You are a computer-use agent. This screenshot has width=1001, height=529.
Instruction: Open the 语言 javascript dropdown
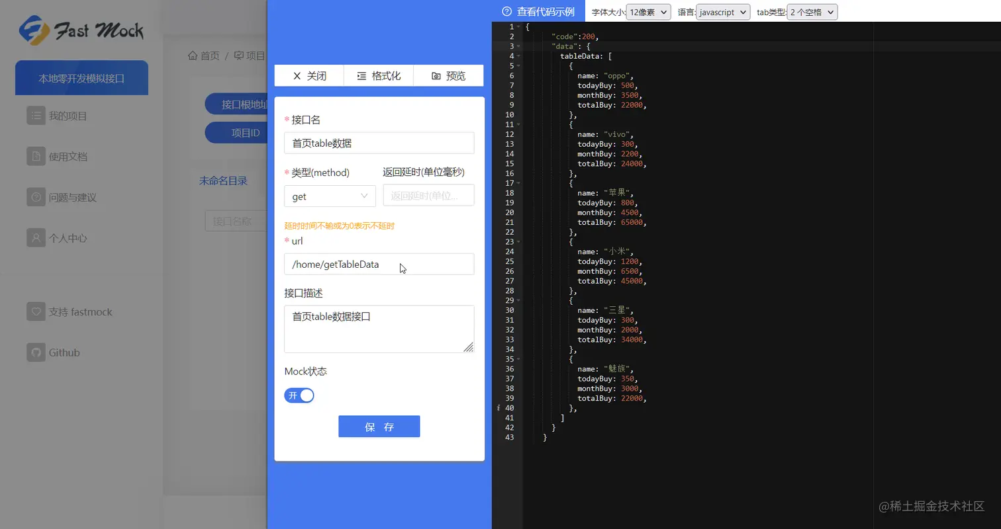coord(723,12)
